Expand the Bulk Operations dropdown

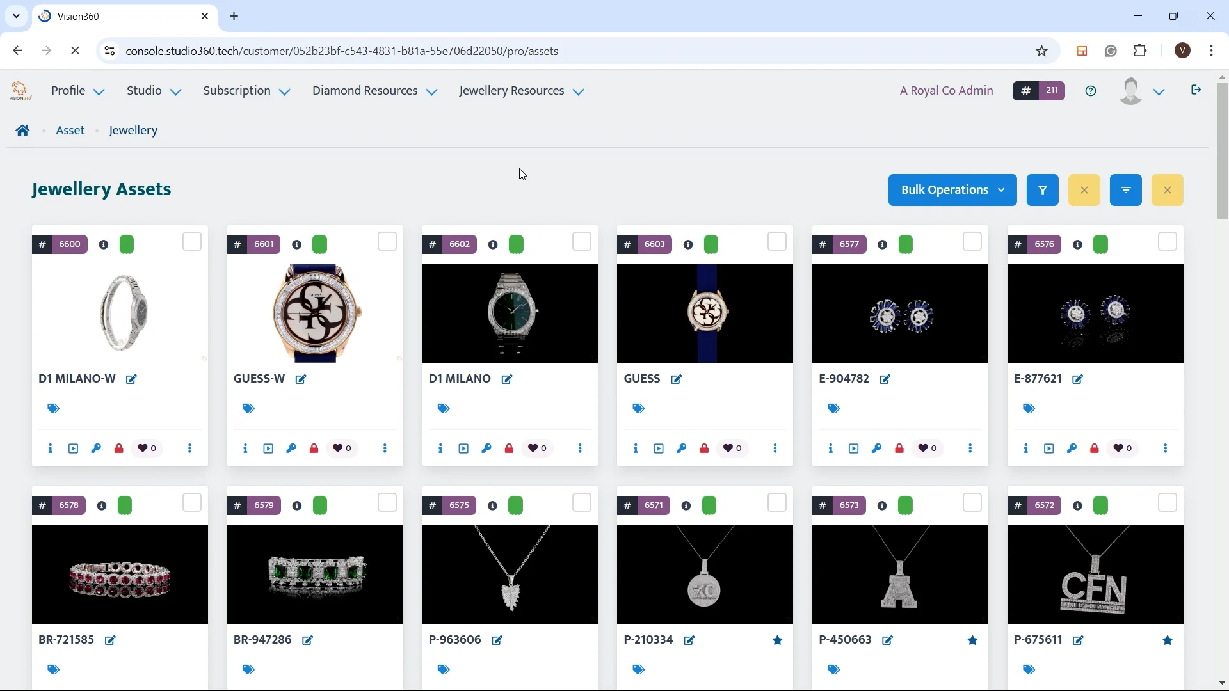(x=952, y=190)
